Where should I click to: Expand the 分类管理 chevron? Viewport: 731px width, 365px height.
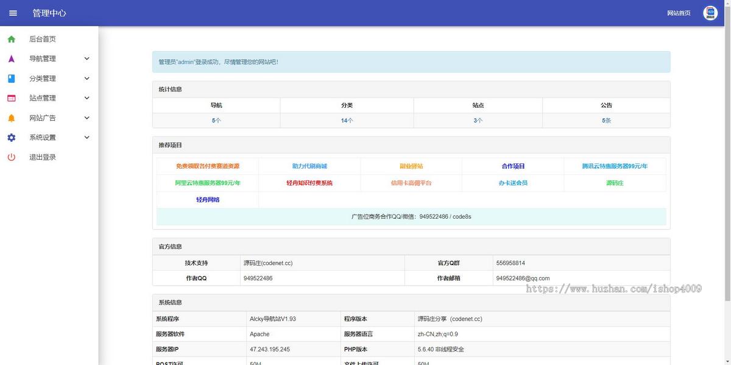pyautogui.click(x=87, y=79)
